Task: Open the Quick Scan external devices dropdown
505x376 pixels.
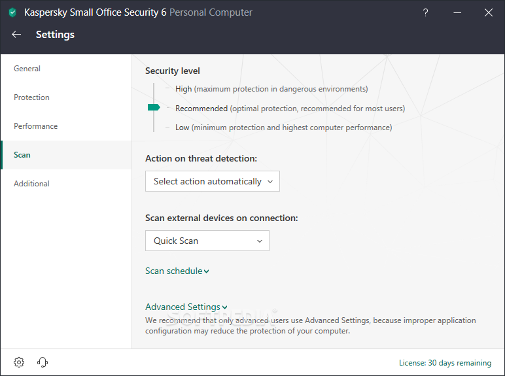Action: click(207, 241)
